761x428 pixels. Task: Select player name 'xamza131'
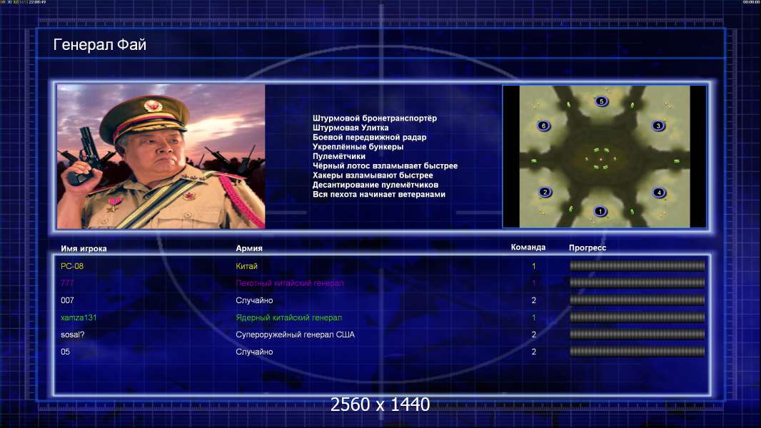click(x=78, y=317)
